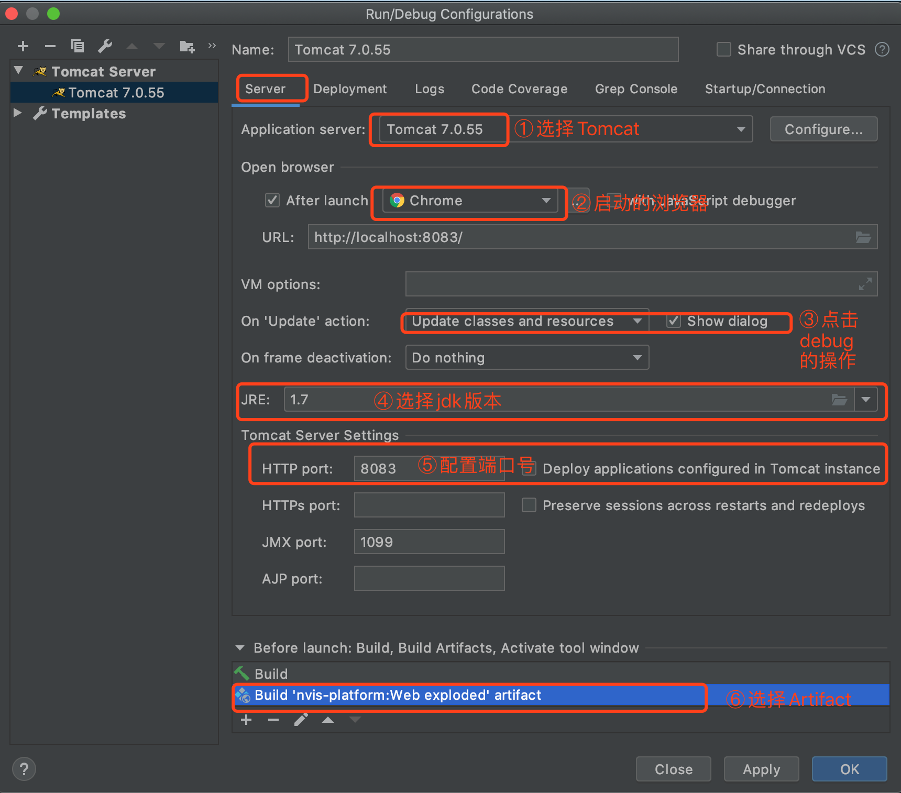The width and height of the screenshot is (901, 793).
Task: Open dialog help question mark
Action: tap(24, 769)
